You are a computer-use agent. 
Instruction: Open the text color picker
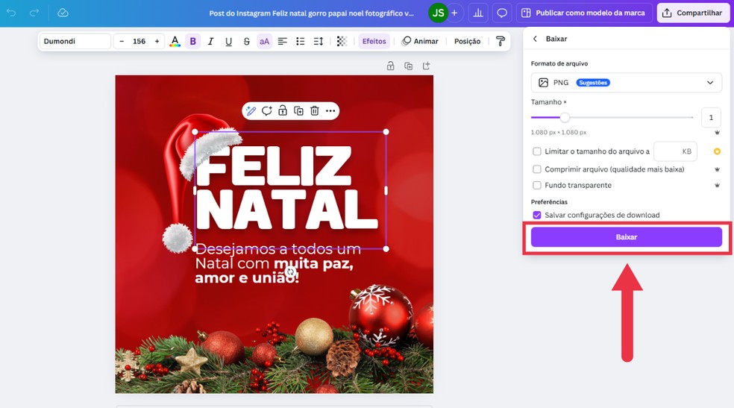(175, 42)
